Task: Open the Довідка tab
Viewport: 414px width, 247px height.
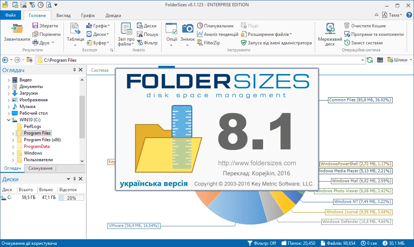Action: (x=113, y=15)
